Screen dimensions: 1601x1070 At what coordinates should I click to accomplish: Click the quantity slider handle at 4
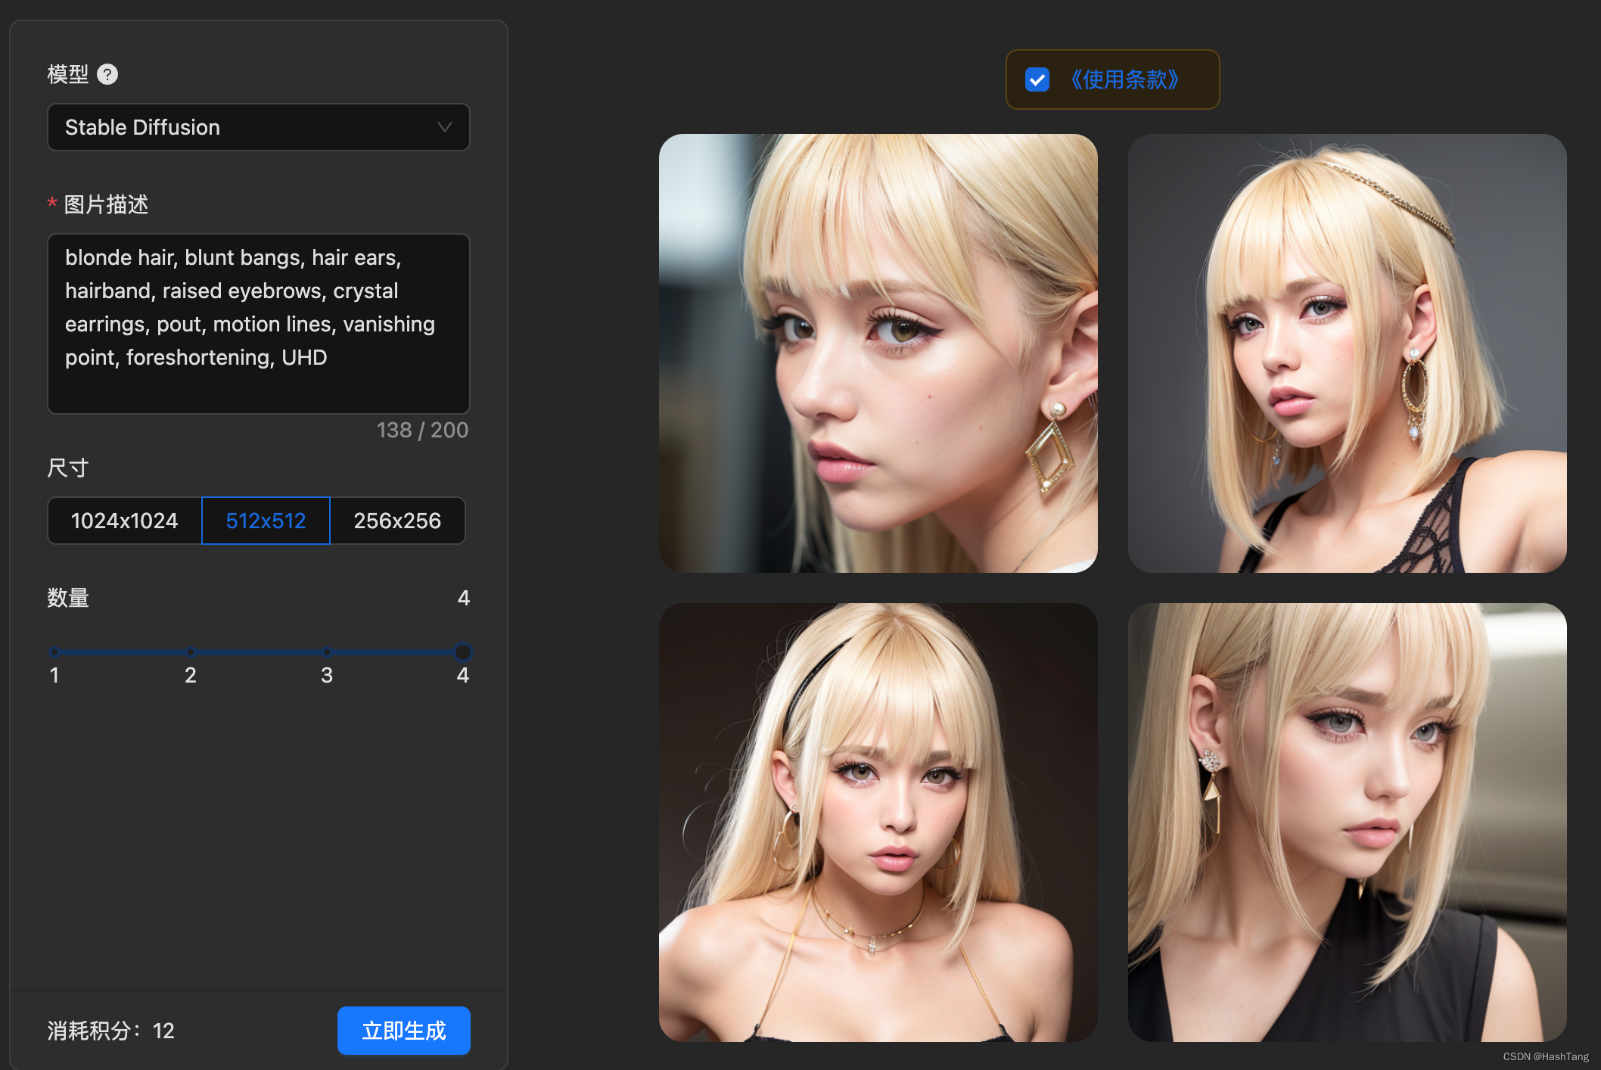pyautogui.click(x=463, y=652)
